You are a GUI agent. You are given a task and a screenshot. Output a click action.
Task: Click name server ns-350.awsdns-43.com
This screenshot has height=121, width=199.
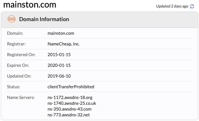pyautogui.click(x=70, y=109)
